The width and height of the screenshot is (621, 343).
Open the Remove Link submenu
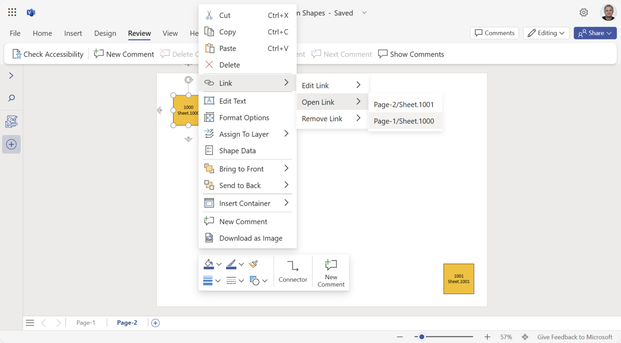click(x=322, y=118)
